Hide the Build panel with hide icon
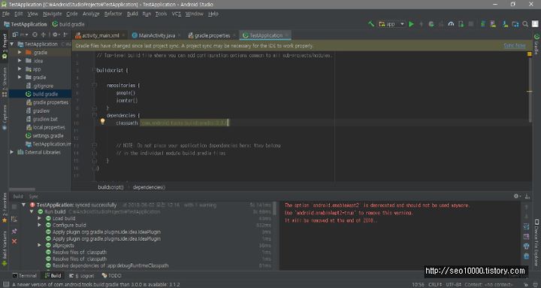Image resolution: width=541 pixels, height=288 pixels. coord(527,196)
